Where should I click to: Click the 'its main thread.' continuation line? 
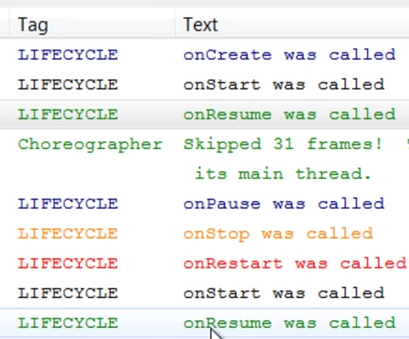click(x=283, y=174)
